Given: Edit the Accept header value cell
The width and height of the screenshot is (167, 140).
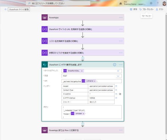Looking at the screenshot, I should (x=101, y=86).
